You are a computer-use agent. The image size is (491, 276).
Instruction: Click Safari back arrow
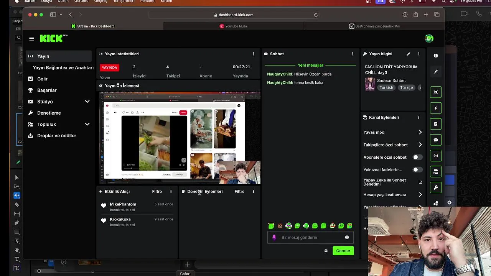coord(71,15)
